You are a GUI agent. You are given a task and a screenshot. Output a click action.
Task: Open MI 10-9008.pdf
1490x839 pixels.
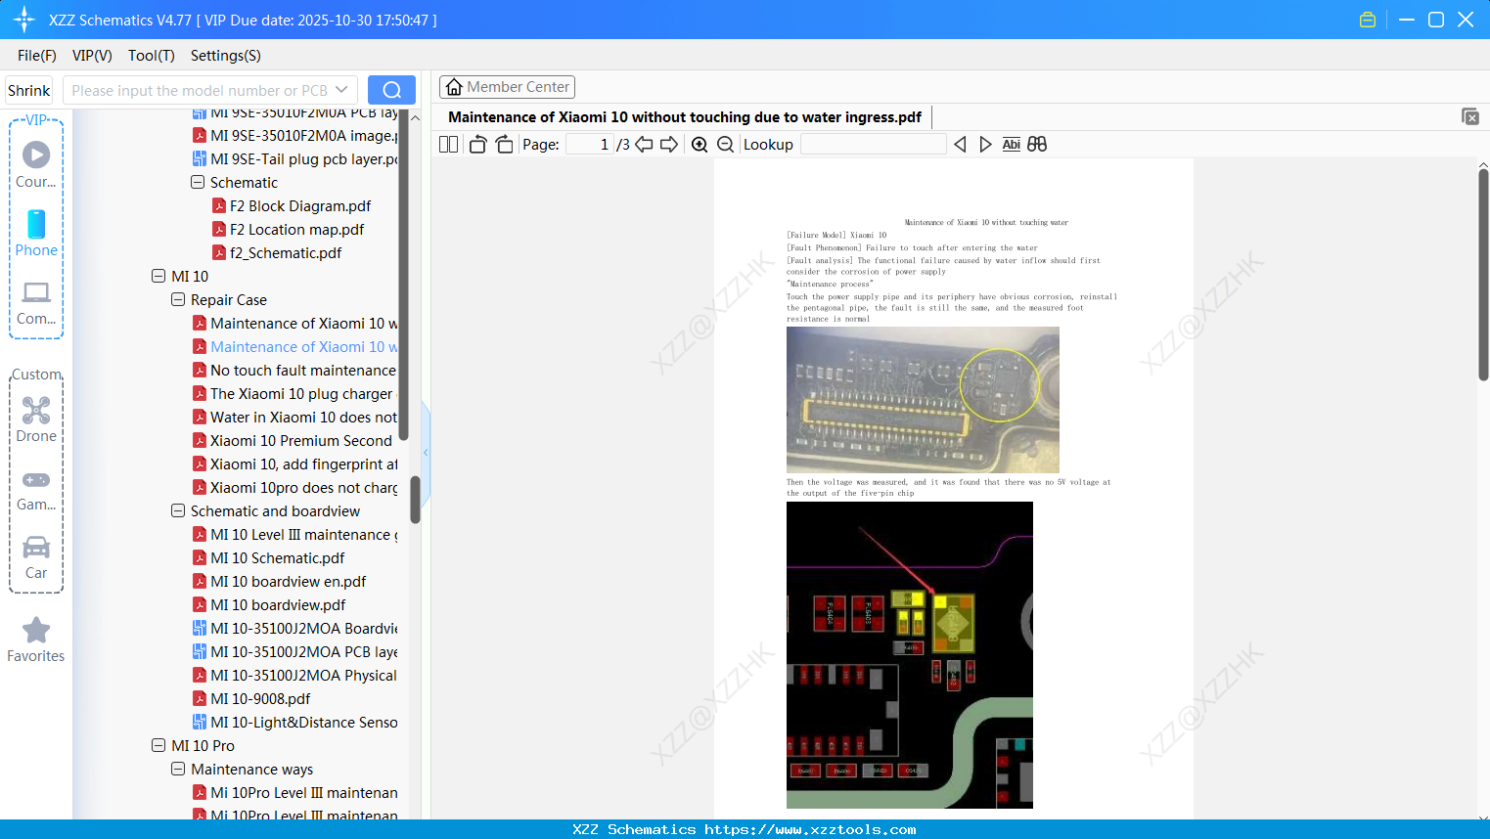pyautogui.click(x=260, y=698)
